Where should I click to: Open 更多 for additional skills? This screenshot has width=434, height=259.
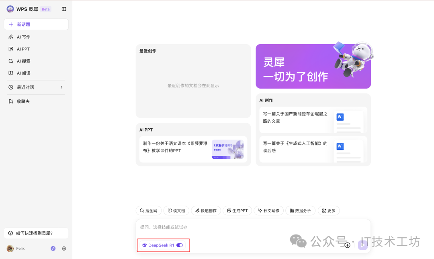point(329,210)
